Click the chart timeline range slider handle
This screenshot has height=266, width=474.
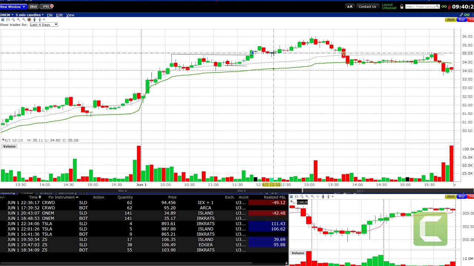pyautogui.click(x=302, y=191)
